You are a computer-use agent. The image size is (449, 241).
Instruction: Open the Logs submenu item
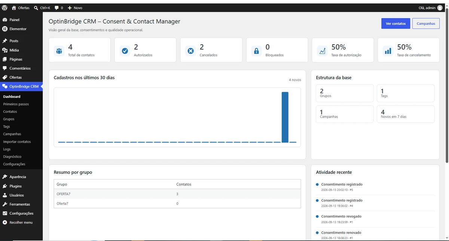(x=7, y=149)
